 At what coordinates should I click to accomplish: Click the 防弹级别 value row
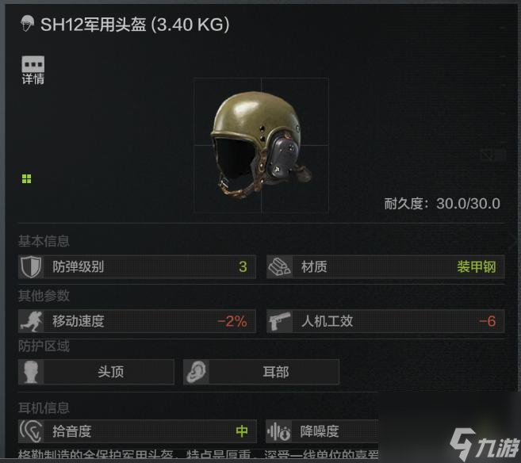[137, 266]
